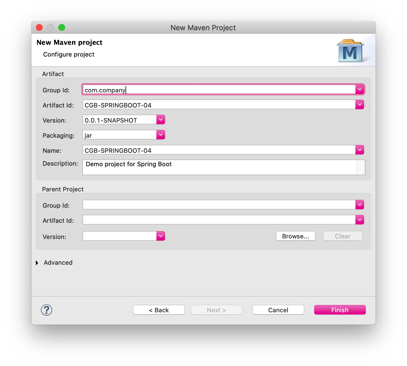The height and width of the screenshot is (366, 407).
Task: Click the "Parent Project" section label
Action: point(63,189)
